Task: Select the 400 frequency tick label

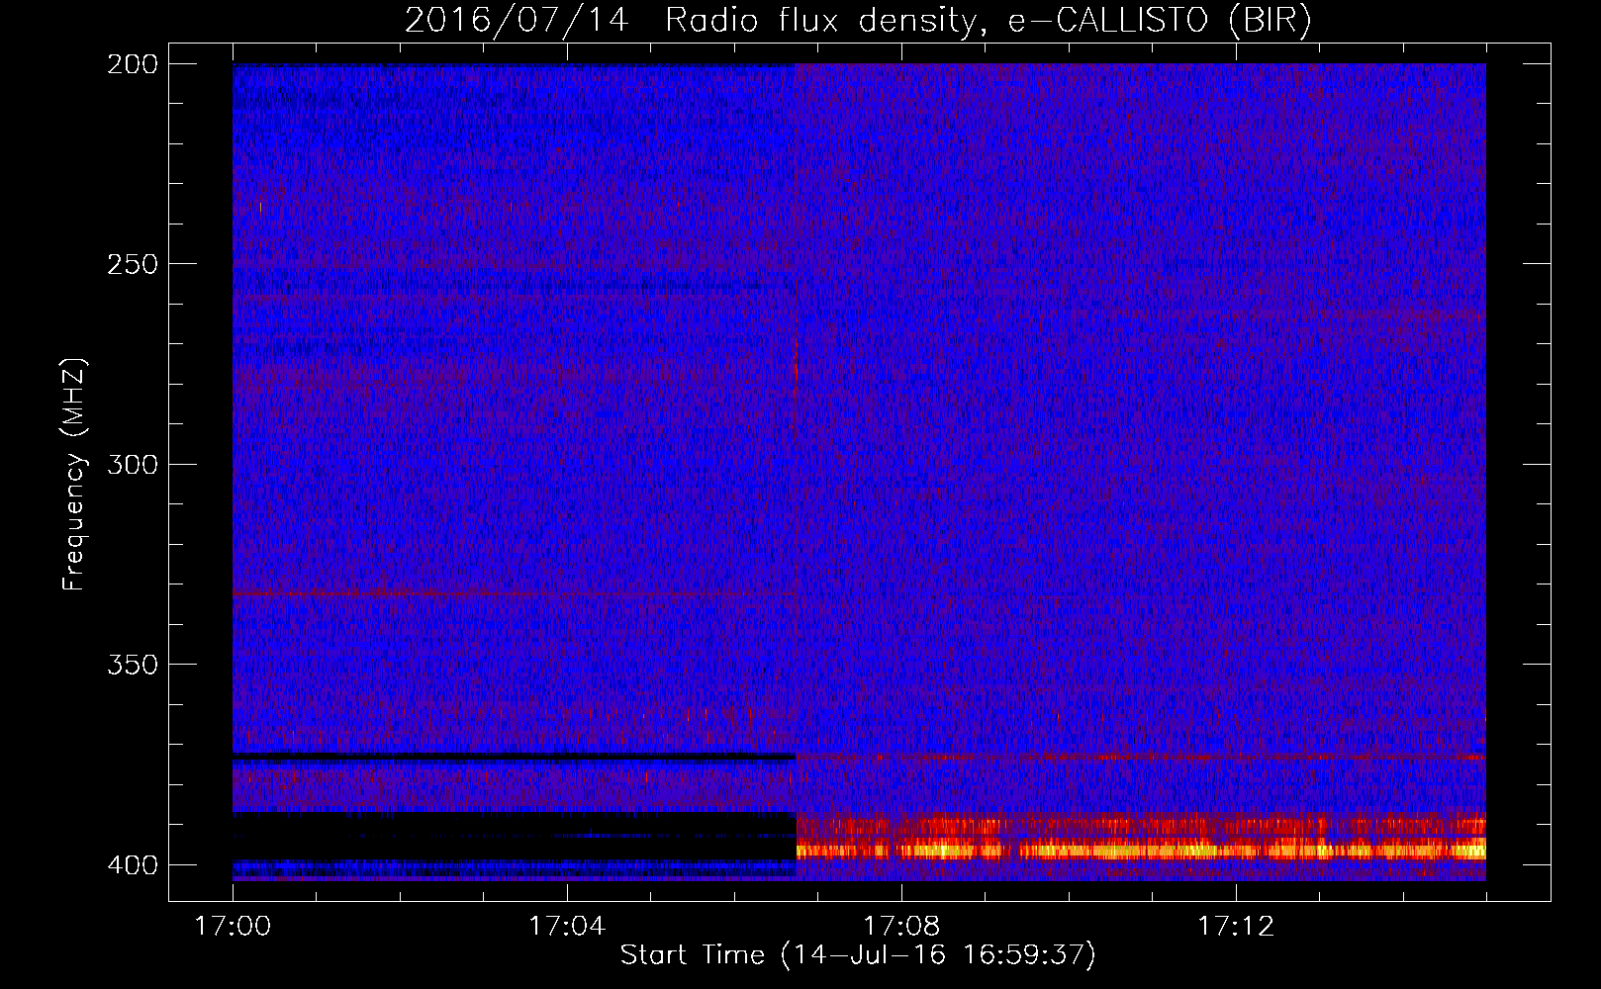Action: pyautogui.click(x=133, y=865)
